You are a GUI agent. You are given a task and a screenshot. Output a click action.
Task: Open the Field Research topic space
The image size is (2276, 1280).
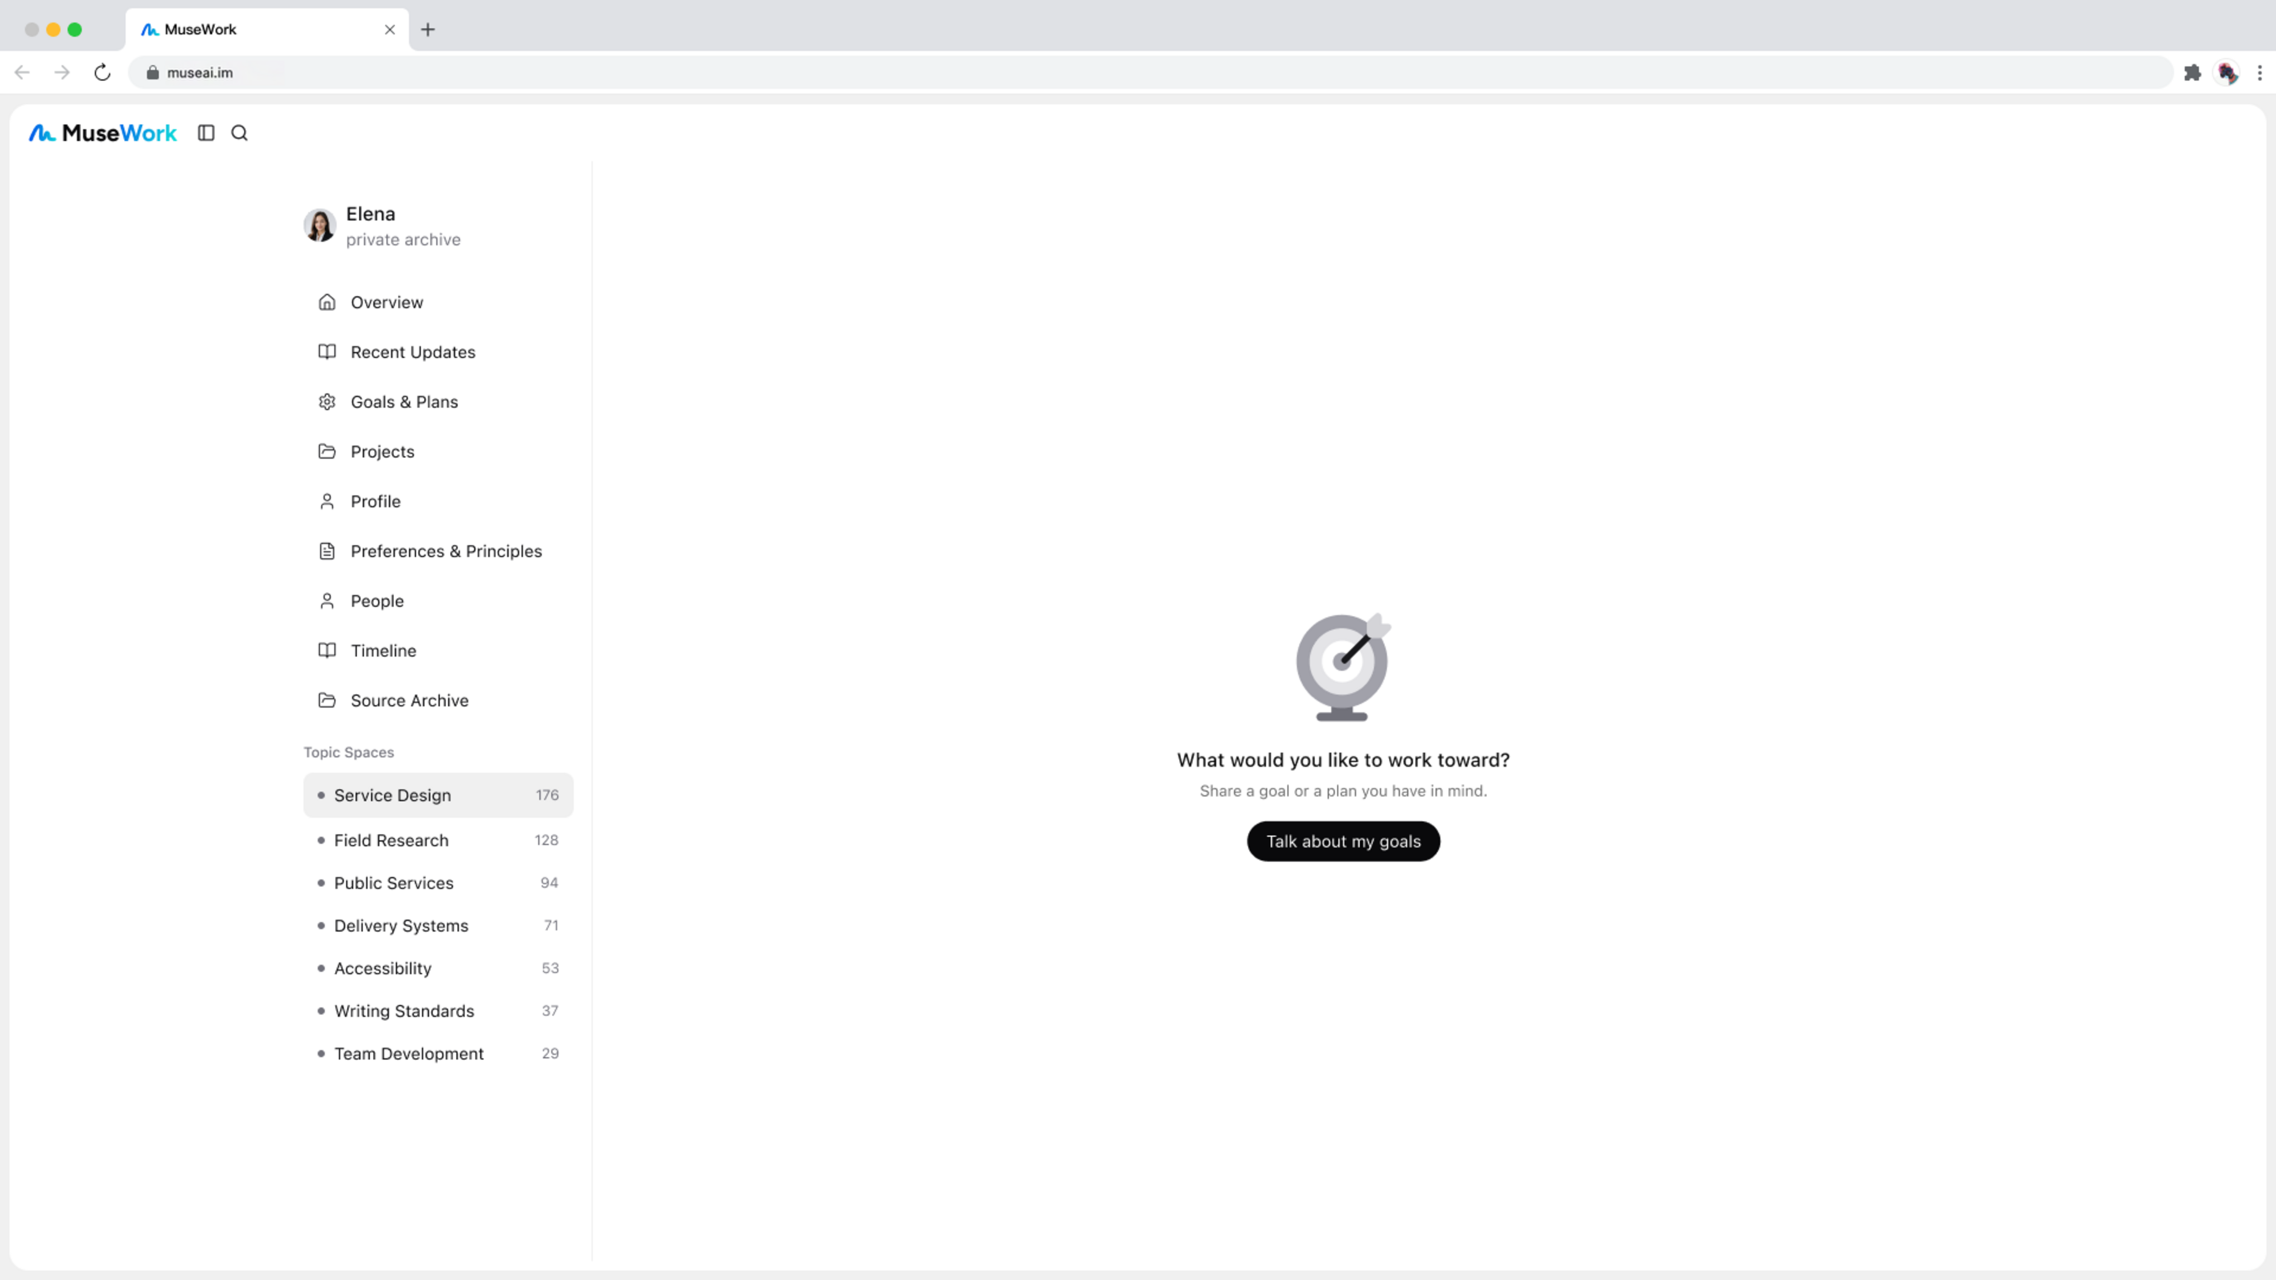[438, 840]
